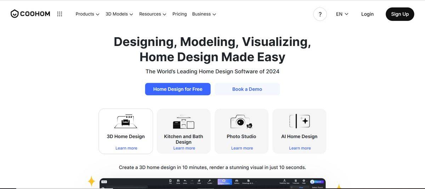Click the AI Home Design sparkle icon
Screen dimensions: 425x189
click(x=299, y=121)
